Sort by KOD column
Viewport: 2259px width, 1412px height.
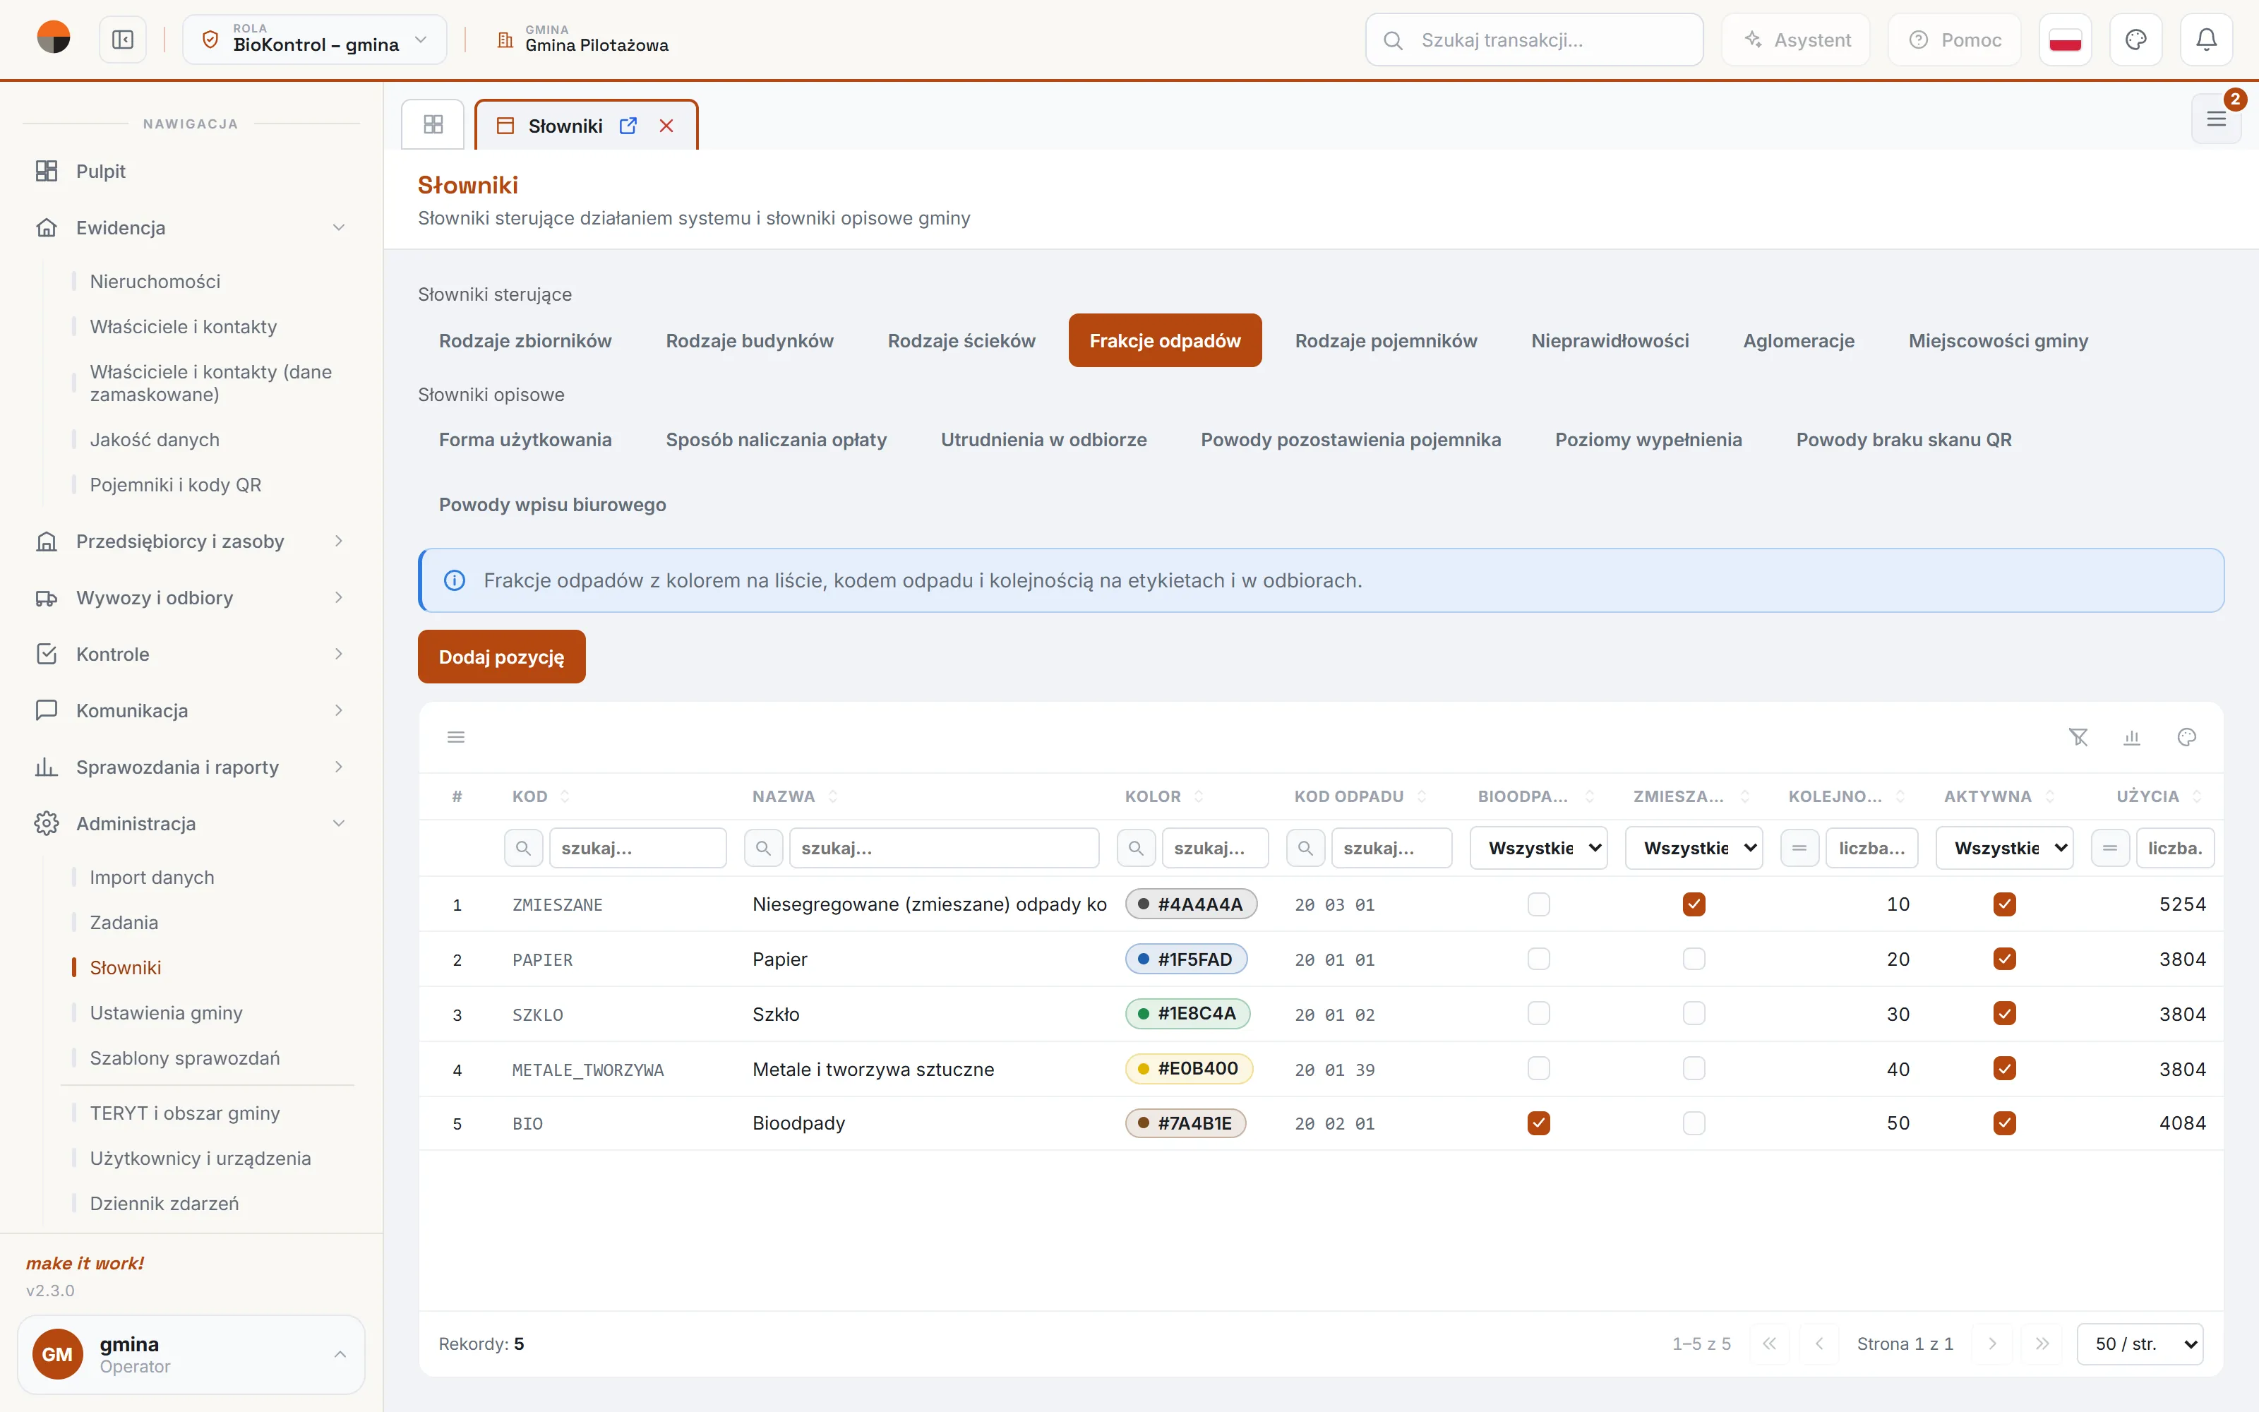(541, 796)
